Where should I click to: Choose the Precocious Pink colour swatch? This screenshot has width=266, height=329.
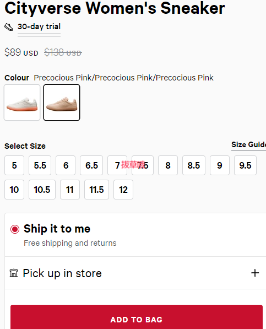pyautogui.click(x=62, y=103)
